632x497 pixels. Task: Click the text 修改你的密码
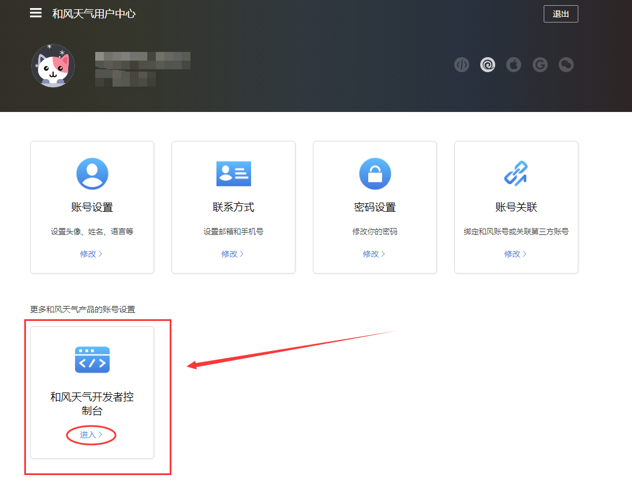375,232
